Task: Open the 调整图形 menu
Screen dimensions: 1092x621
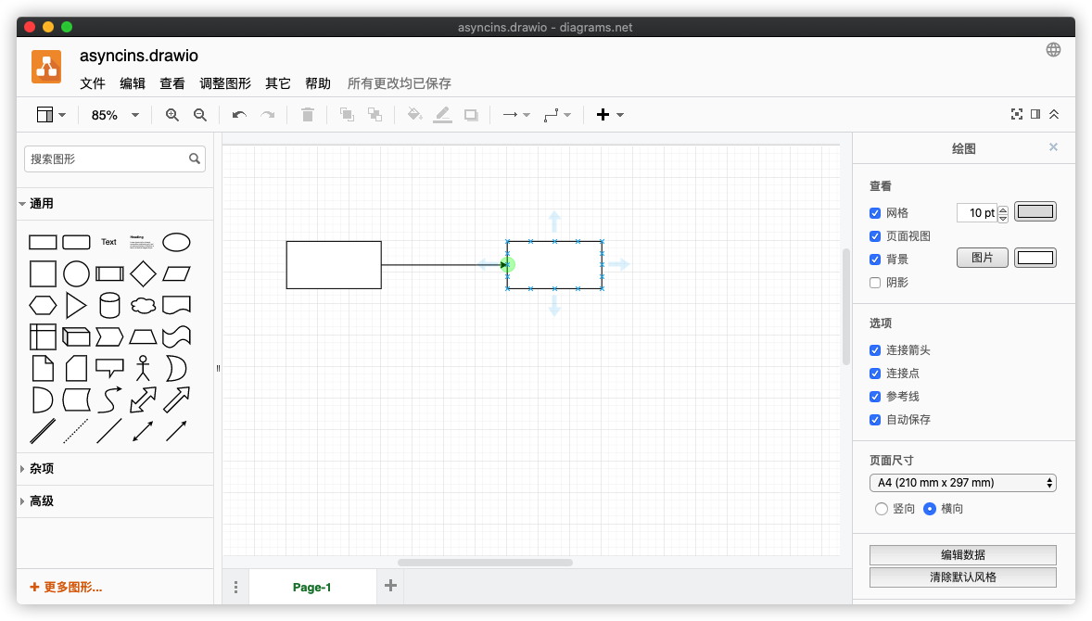Action: [x=225, y=83]
